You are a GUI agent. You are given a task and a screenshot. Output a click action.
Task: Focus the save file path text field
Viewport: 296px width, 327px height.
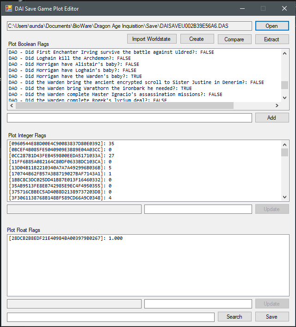(x=129, y=26)
